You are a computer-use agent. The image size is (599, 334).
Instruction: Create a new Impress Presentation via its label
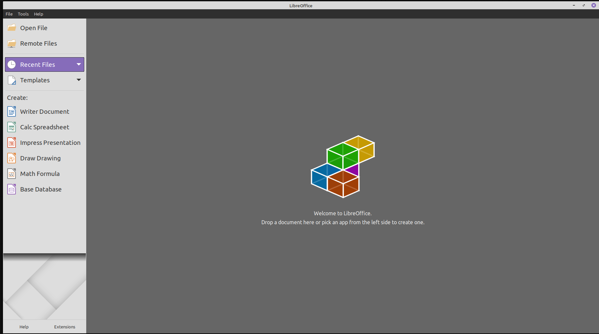(x=50, y=143)
